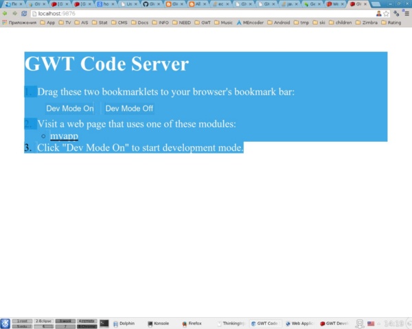Click the Dev Mode Off bookmarklet
The image size is (412, 329).
129,108
